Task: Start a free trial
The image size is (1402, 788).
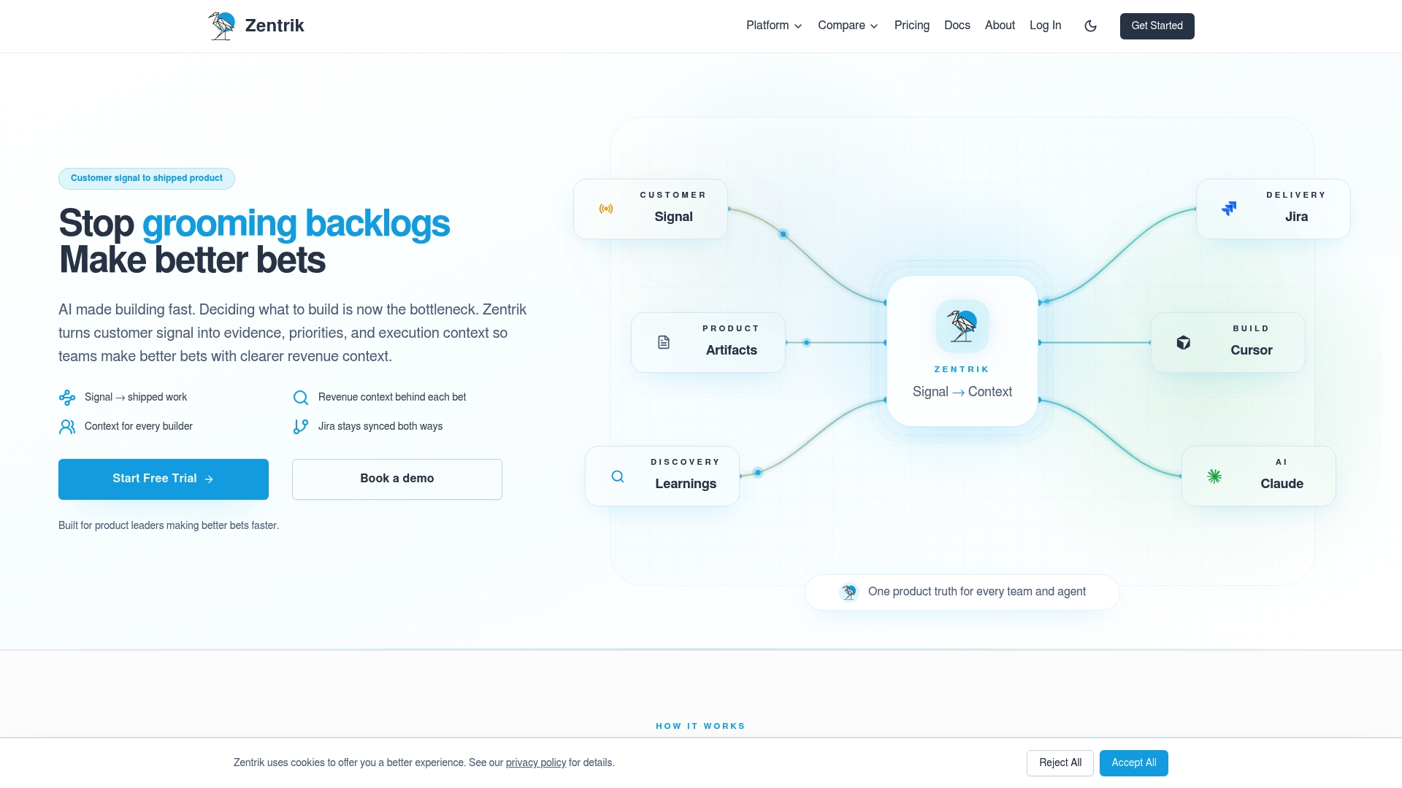Action: pos(164,479)
